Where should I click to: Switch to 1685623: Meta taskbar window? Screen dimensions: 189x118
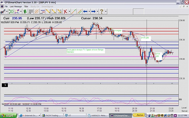click(98, 116)
